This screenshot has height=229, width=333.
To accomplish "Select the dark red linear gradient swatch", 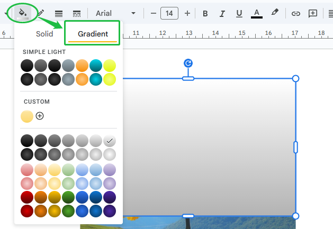I will (x=27, y=197).
